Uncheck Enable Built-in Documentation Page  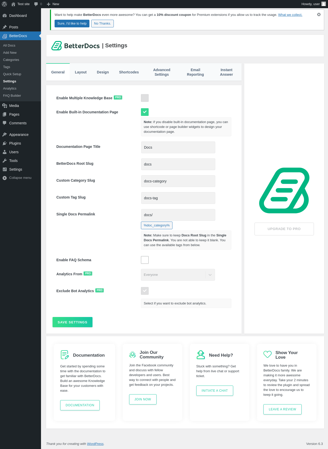[x=145, y=112]
